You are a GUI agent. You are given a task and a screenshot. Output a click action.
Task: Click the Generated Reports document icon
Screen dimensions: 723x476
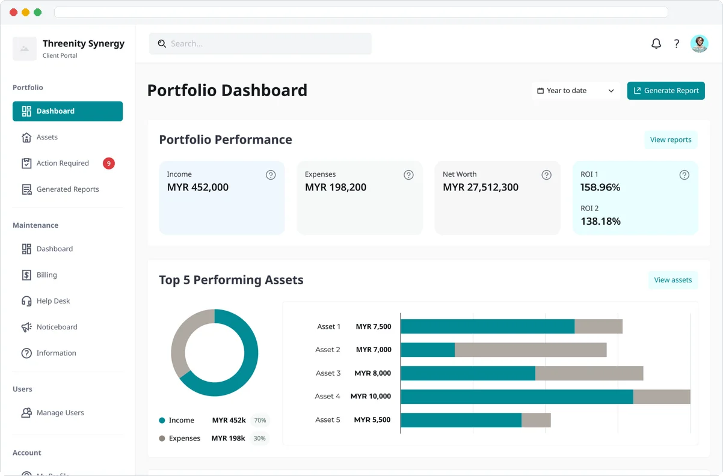[26, 189]
